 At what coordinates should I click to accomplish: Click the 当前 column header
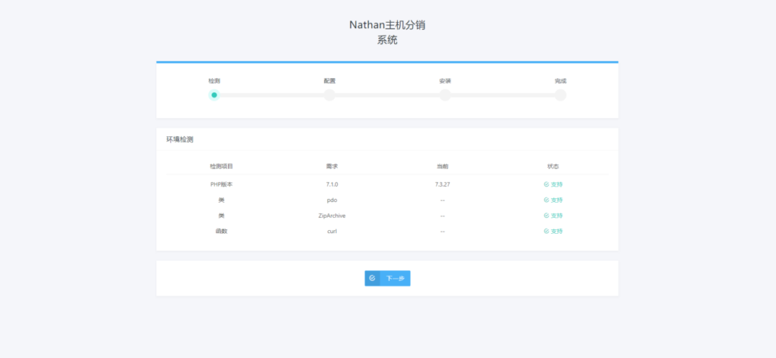pyautogui.click(x=443, y=167)
